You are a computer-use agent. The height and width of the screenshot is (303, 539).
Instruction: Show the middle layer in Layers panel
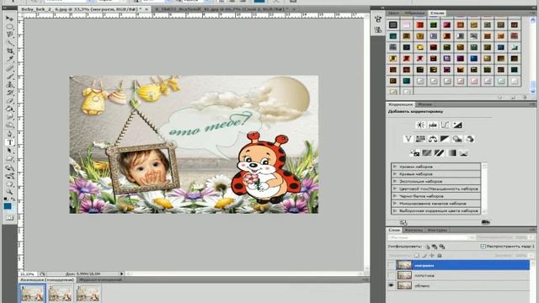391,275
